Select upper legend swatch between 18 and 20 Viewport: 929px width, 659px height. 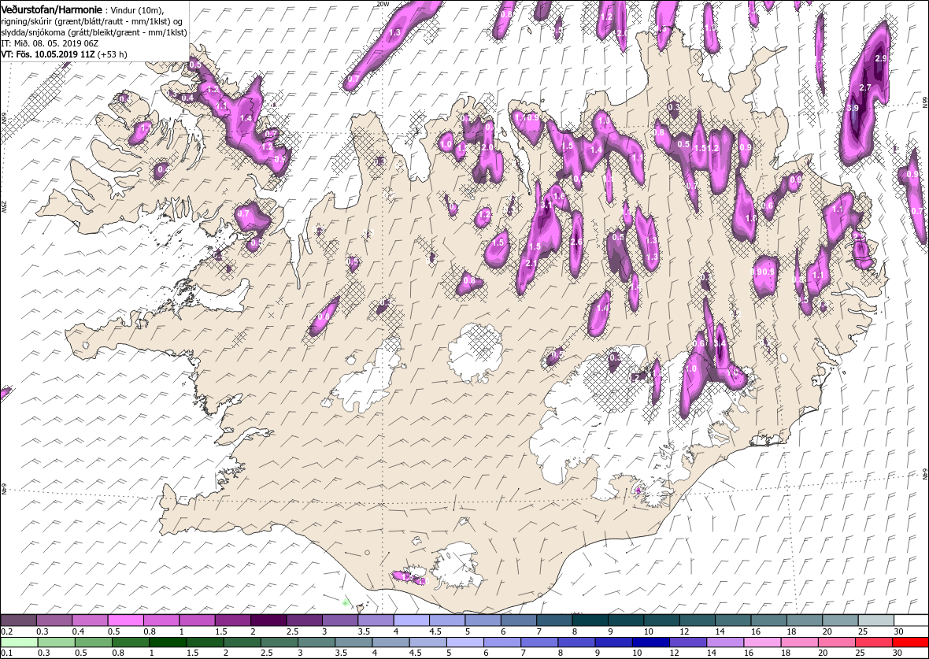(804, 620)
